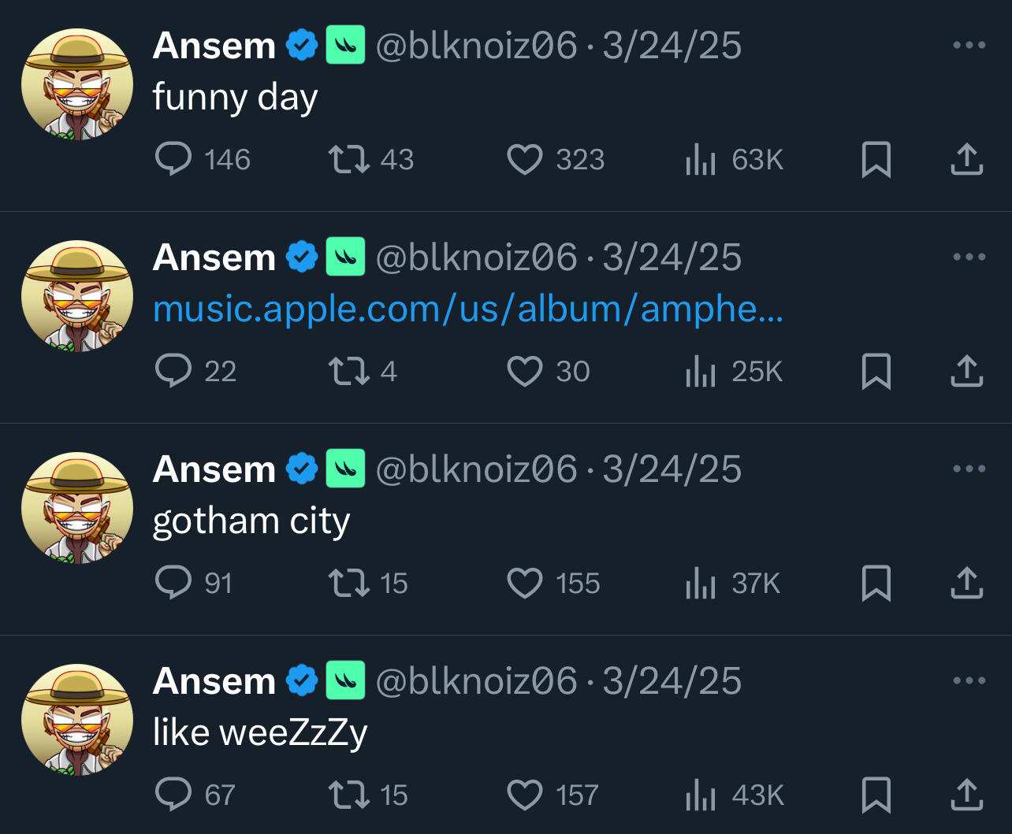Bookmark the "gotham city" tweet
1012x834 pixels.
coord(876,583)
